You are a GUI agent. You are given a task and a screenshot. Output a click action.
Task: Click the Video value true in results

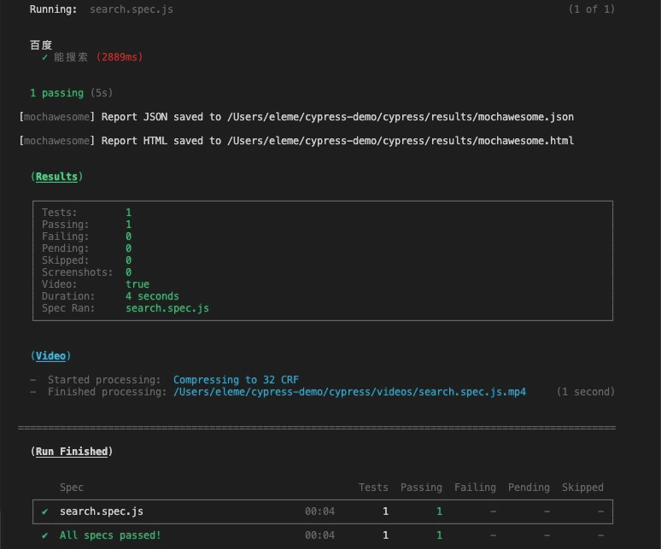point(137,284)
